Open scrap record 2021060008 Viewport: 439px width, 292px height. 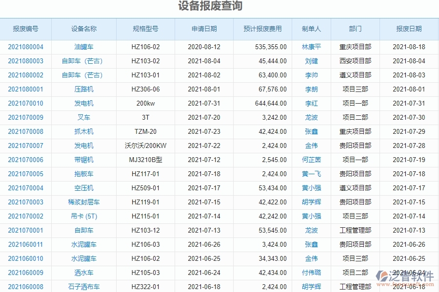pos(26,287)
